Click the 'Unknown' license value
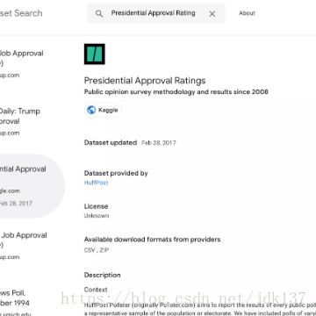This screenshot has height=316, width=316. [97, 216]
